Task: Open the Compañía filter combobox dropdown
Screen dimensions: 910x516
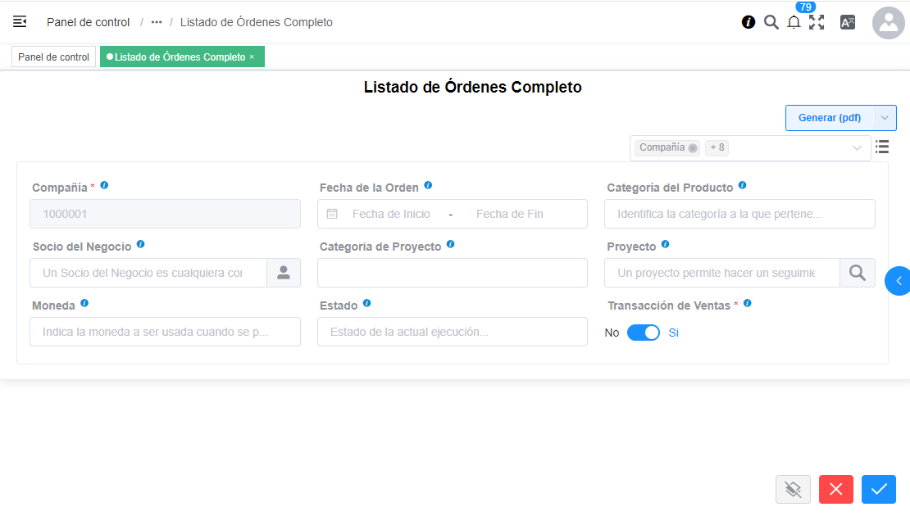Action: [x=858, y=147]
